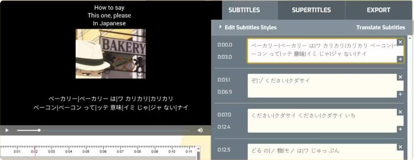Open the EXPORT tab
Viewport: 414px width, 160px height.
[x=379, y=10]
